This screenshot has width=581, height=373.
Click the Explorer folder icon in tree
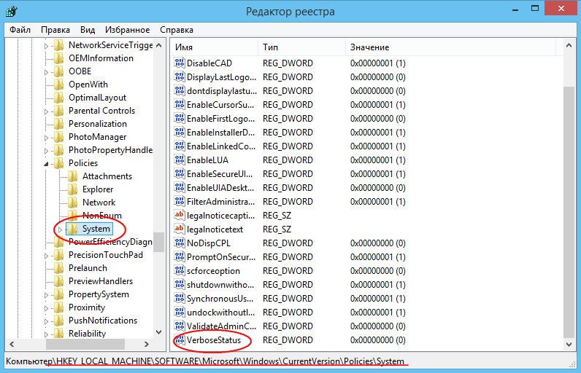pos(73,189)
